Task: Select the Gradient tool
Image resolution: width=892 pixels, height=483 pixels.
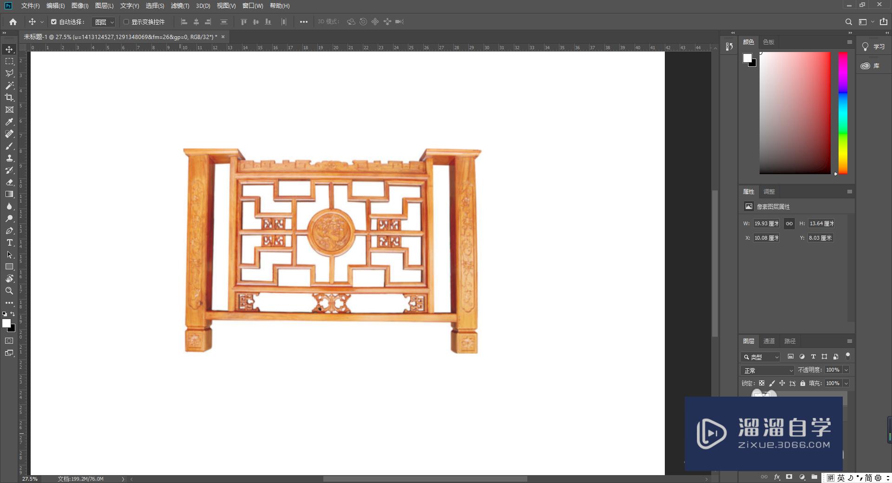Action: click(9, 194)
